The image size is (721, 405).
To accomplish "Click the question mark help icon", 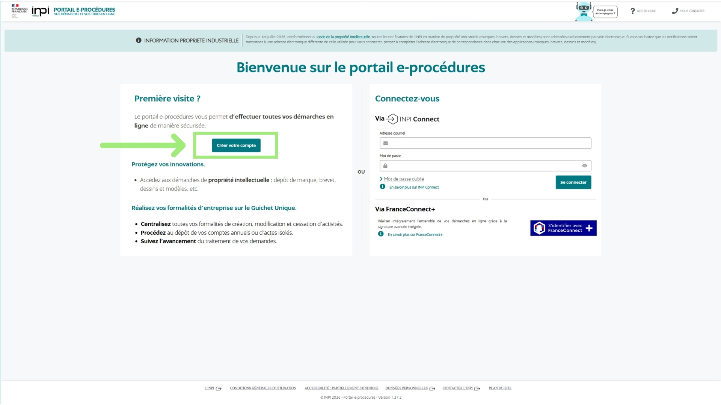I will coord(633,11).
